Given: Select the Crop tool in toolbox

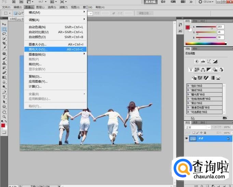Looking at the screenshot, I should tap(4, 44).
